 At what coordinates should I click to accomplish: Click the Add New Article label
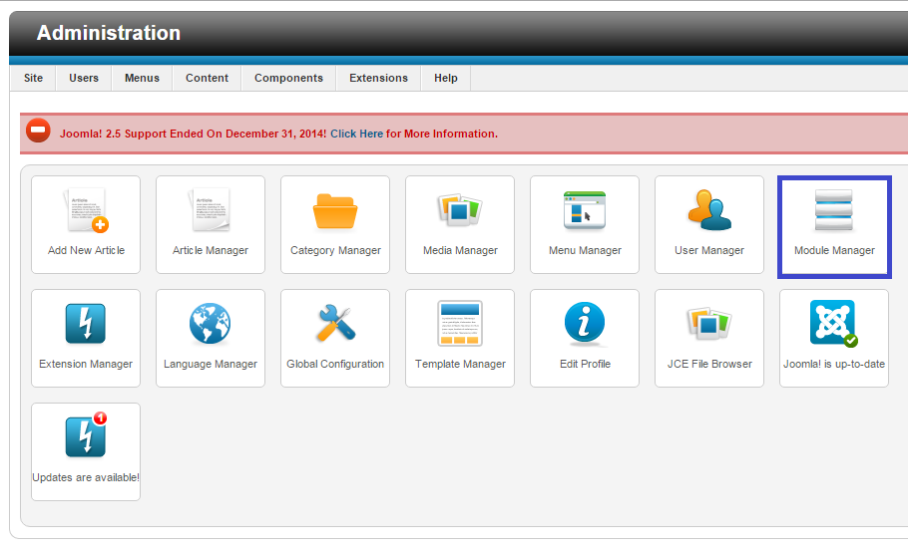86,250
